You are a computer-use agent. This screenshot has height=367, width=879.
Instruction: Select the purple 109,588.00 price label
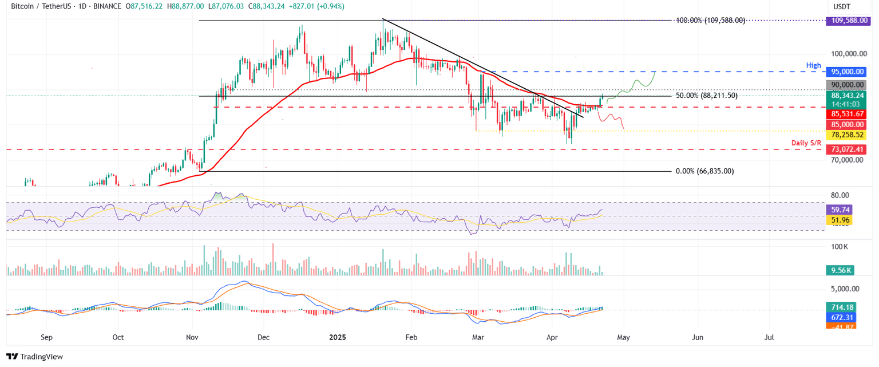849,20
